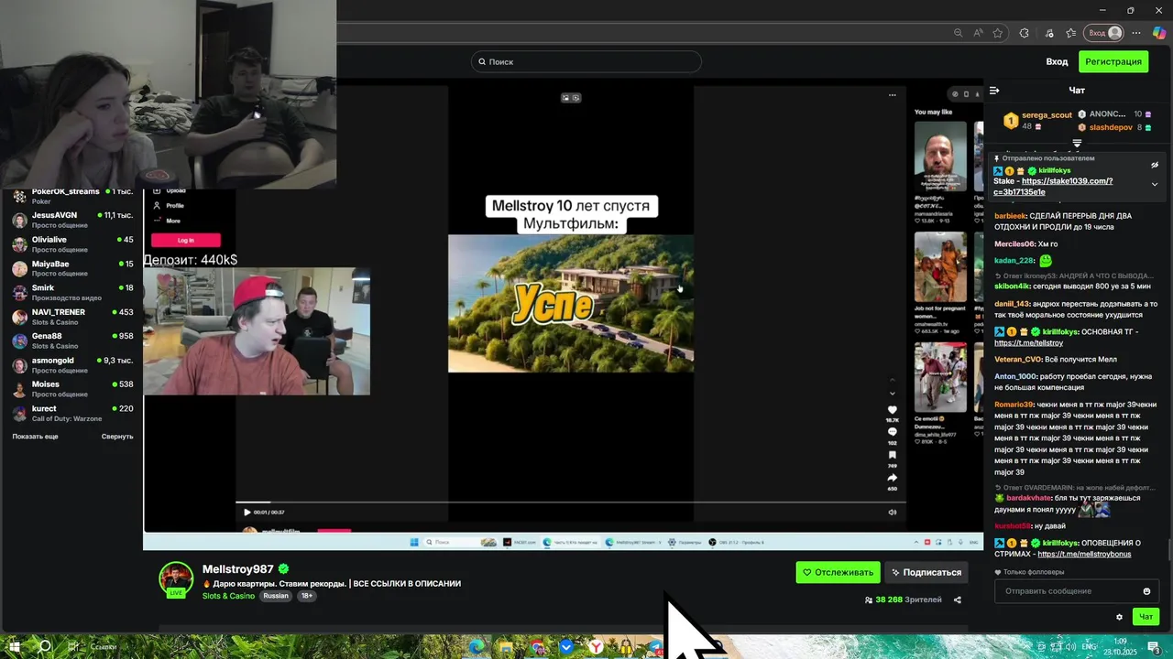Click the emoji picker in chat input
Image resolution: width=1173 pixels, height=659 pixels.
(x=1146, y=591)
